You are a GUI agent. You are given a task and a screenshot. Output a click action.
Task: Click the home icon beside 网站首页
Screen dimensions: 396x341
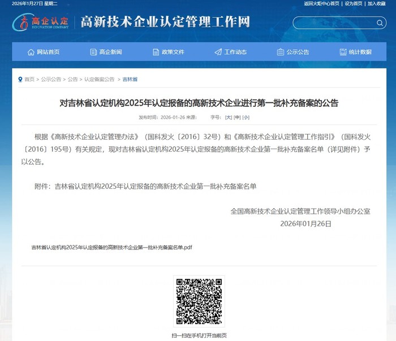[31, 52]
